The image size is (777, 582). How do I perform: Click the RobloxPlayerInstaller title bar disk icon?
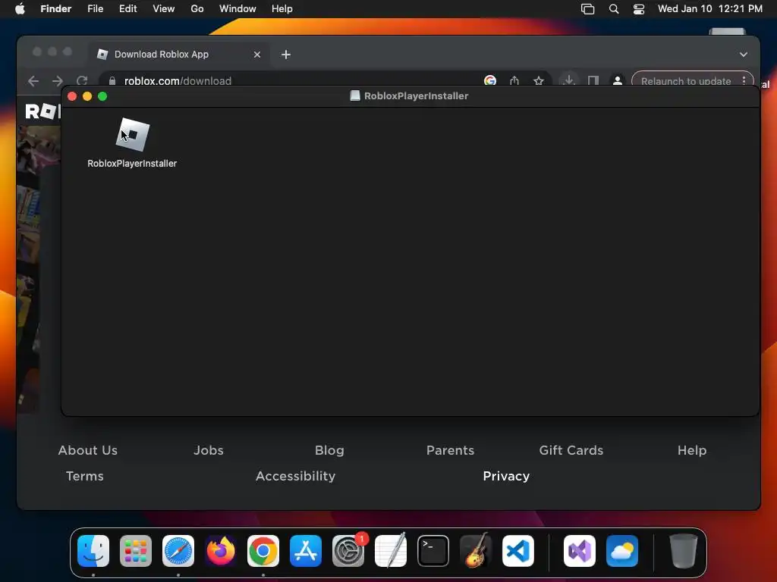tap(355, 96)
